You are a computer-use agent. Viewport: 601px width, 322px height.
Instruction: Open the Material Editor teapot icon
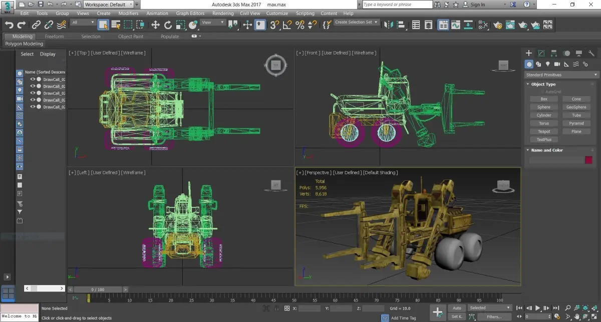pyautogui.click(x=497, y=24)
